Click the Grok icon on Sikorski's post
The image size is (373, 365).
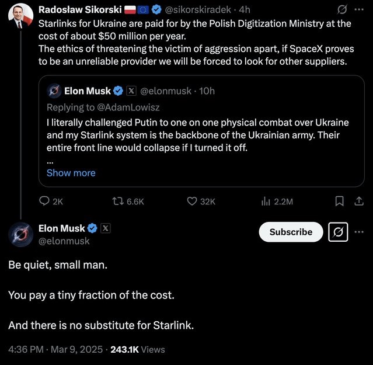pos(342,10)
